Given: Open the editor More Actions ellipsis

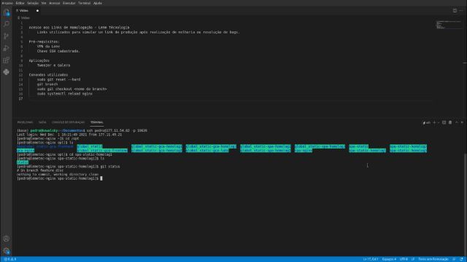Looking at the screenshot, I should 461,10.
